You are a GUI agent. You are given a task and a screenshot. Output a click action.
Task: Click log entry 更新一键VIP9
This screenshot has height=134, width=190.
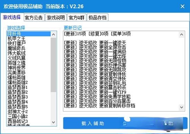[95, 92]
